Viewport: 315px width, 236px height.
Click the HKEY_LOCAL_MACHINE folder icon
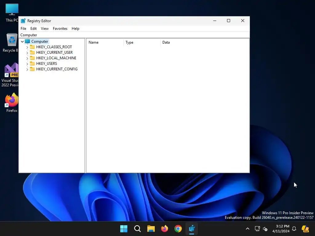32,58
